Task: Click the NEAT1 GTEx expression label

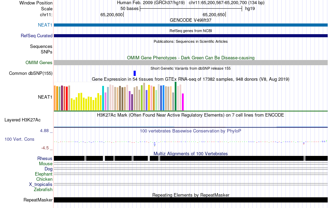Action: 45,97
